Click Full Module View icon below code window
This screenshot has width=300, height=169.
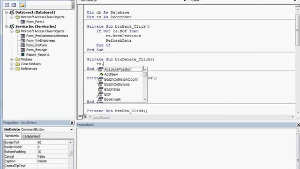tap(85, 117)
